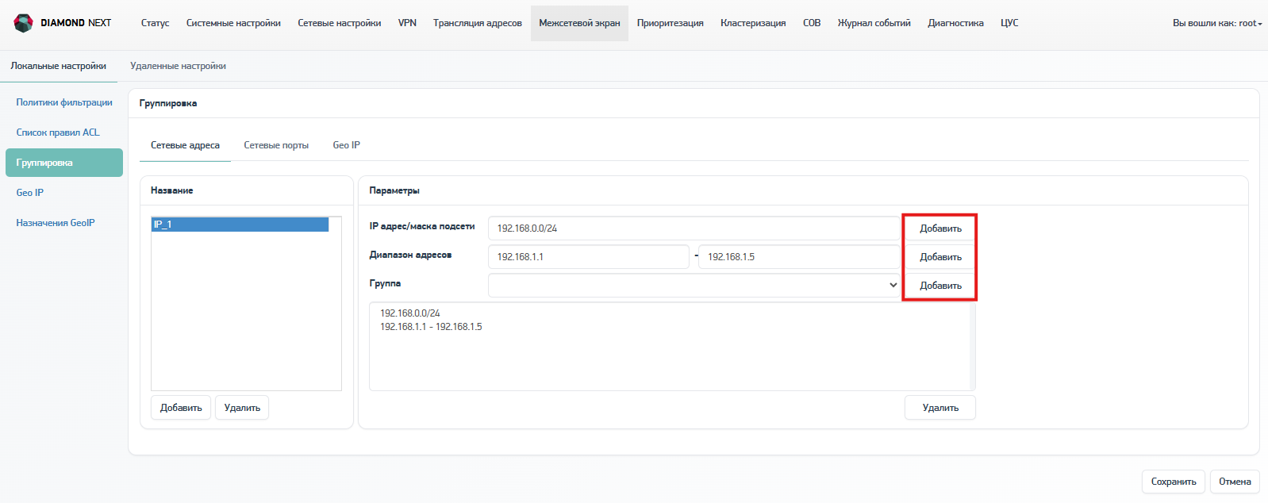Screen dimensions: 1268x503
Task: Open Журнал событий menu
Action: click(x=874, y=23)
